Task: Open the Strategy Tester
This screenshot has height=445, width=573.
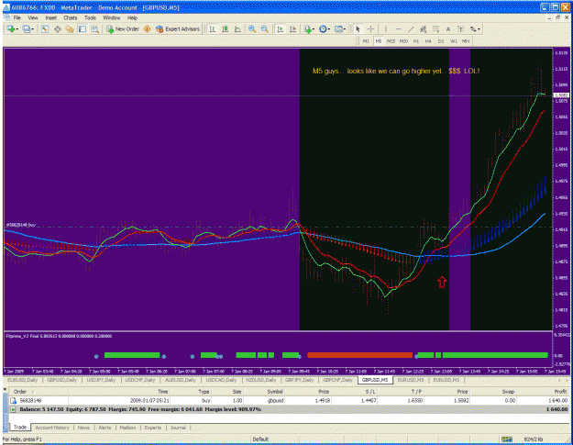Action: coord(95,28)
